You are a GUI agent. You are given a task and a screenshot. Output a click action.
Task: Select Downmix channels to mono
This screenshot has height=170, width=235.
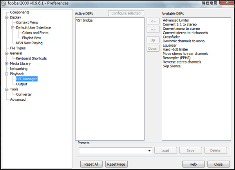[184, 41]
